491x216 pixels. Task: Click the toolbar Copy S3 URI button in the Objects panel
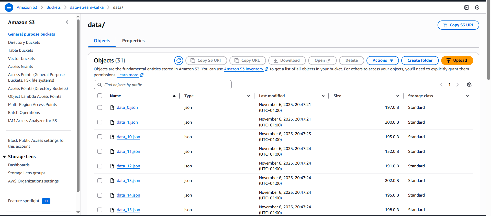pos(206,60)
